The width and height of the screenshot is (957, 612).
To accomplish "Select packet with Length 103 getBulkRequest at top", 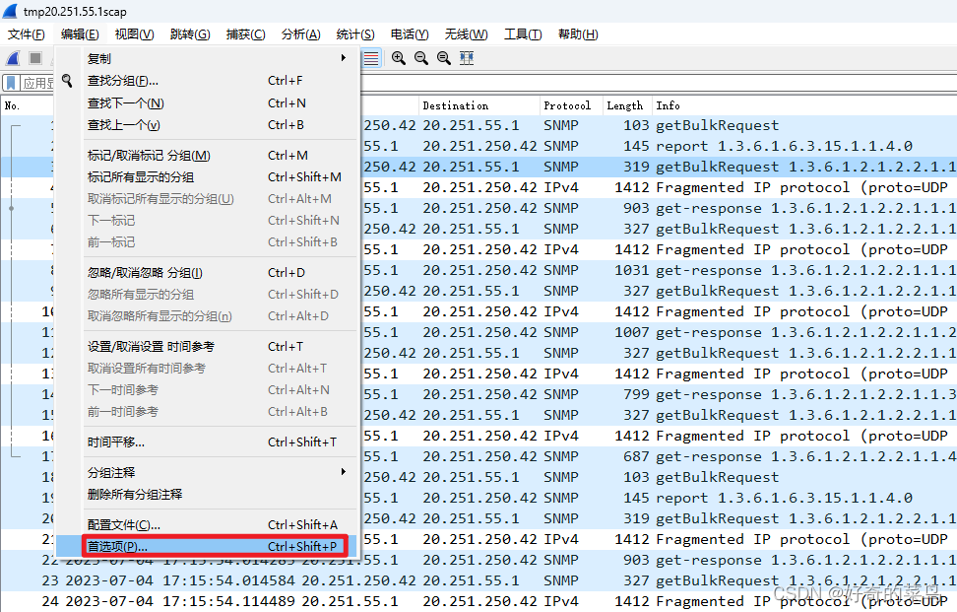I will (x=658, y=125).
